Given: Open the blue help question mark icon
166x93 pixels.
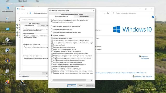Looking at the screenshot, I should pyautogui.click(x=153, y=17).
